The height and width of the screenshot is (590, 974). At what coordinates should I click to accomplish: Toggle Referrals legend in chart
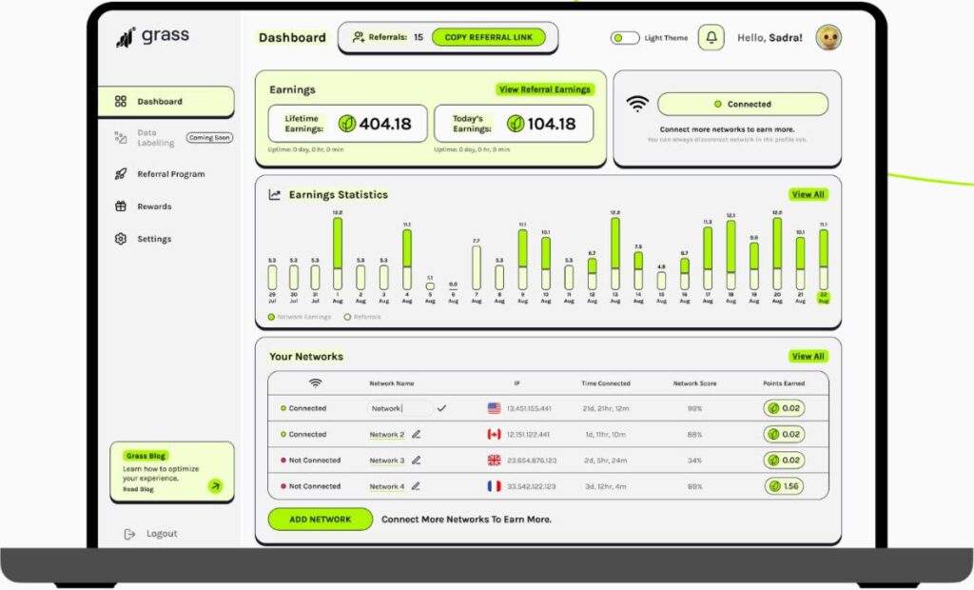(x=362, y=317)
